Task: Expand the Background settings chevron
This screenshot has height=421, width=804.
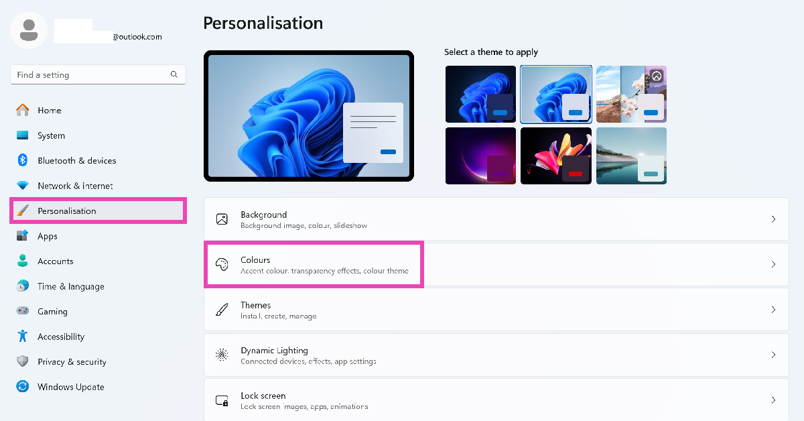Action: [773, 219]
